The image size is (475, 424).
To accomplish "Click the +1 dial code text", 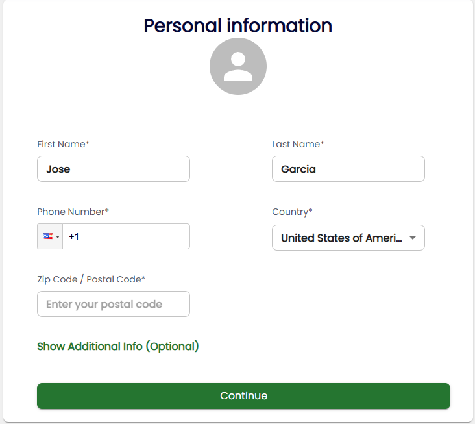I will point(74,237).
